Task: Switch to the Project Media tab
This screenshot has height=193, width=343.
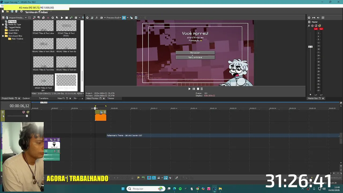Action: (8, 98)
